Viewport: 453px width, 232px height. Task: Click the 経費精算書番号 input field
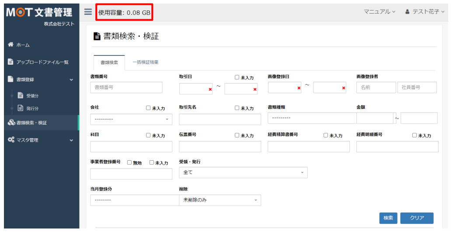click(309, 147)
